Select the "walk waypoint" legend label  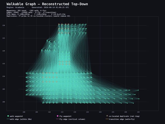[x=16, y=116]
